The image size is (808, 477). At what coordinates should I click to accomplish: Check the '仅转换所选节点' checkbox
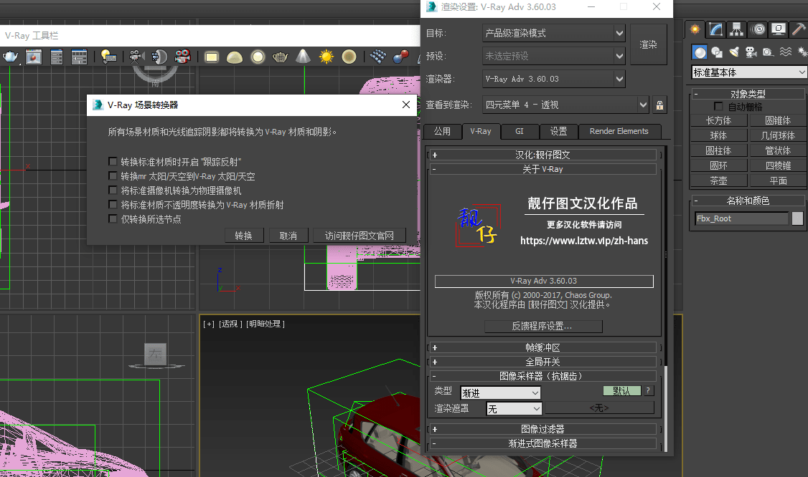coord(113,219)
